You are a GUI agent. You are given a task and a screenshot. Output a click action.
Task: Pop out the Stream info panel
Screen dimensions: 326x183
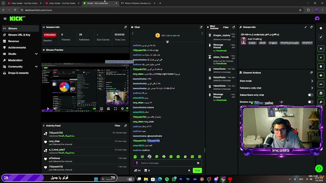point(311,27)
